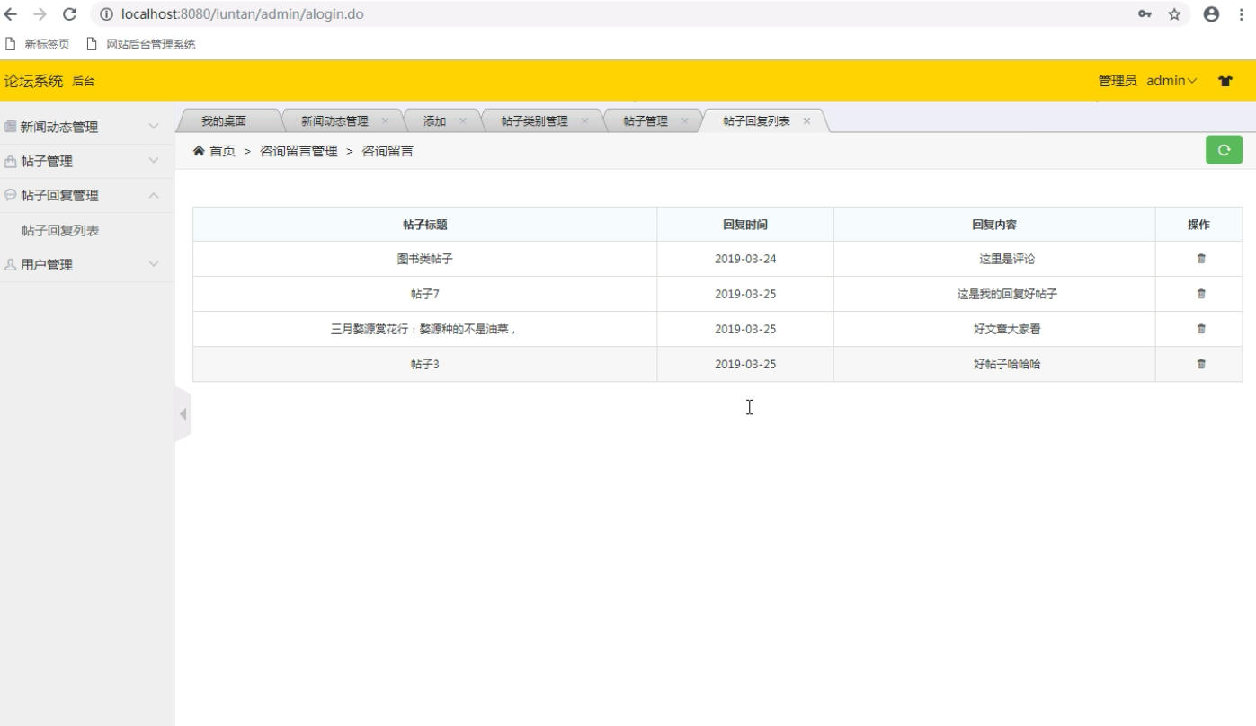
Task: Click the home icon in breadcrumb
Action: coord(199,151)
